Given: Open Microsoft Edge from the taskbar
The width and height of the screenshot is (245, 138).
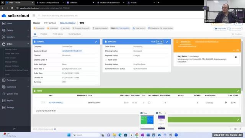Looking at the screenshot, I should click(x=120, y=135).
